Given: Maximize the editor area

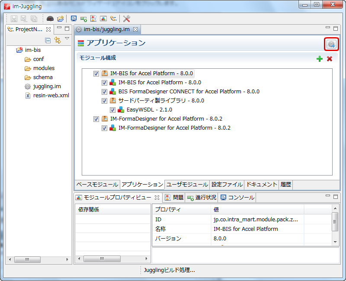Looking at the screenshot, I should tap(336, 29).
